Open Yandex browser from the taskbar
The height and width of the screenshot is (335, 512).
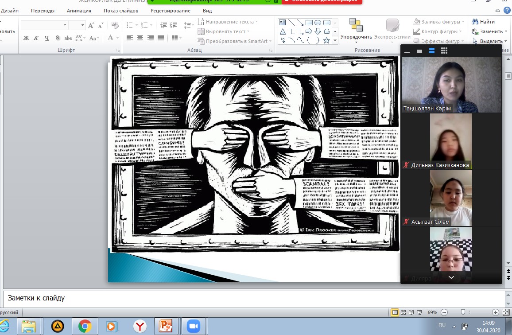(140, 326)
